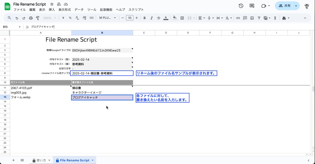Expand the share options arrow
315x164 pixels.
[x=296, y=6]
